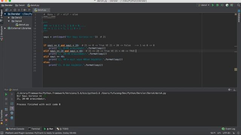Close the ders4.py editor tab
Screen dimensions: 241x135
(x=48, y=10)
